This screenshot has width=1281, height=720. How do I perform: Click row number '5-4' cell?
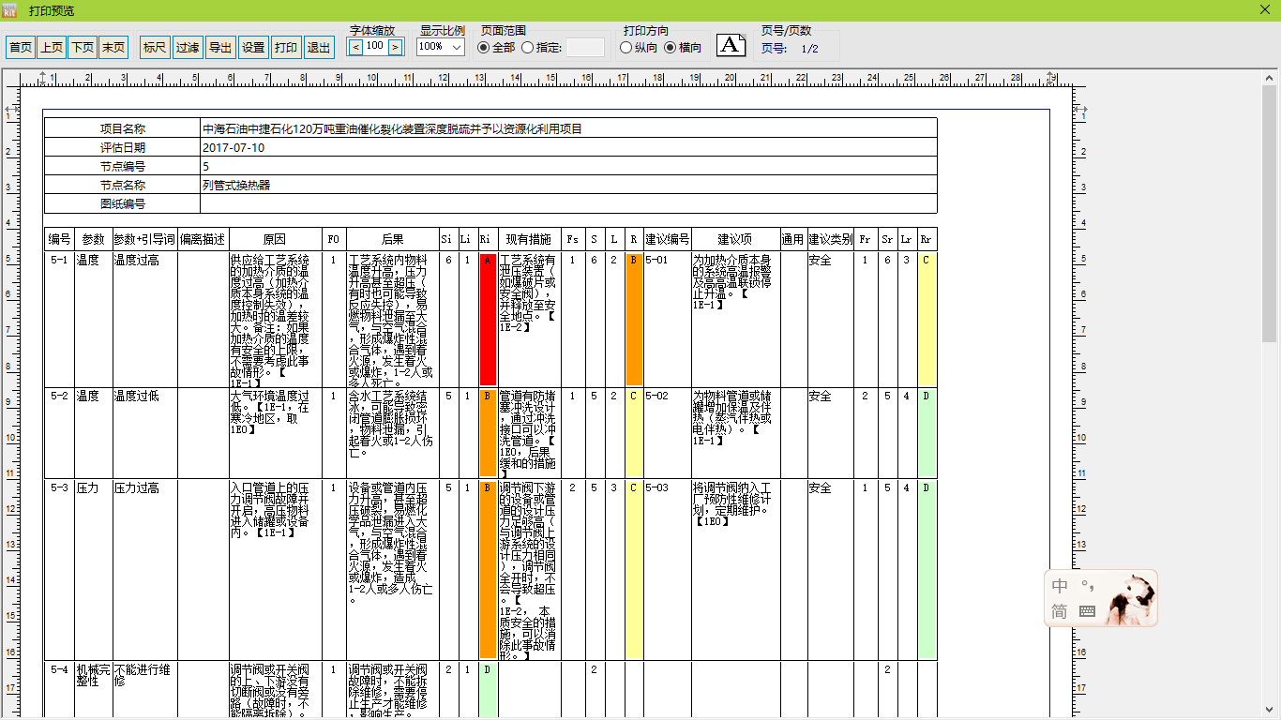pos(59,690)
